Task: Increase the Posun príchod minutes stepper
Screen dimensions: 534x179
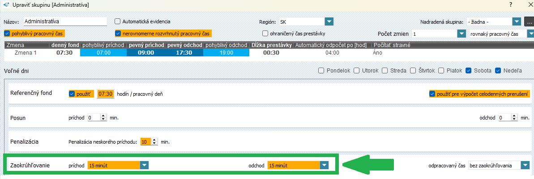Action: [104, 115]
